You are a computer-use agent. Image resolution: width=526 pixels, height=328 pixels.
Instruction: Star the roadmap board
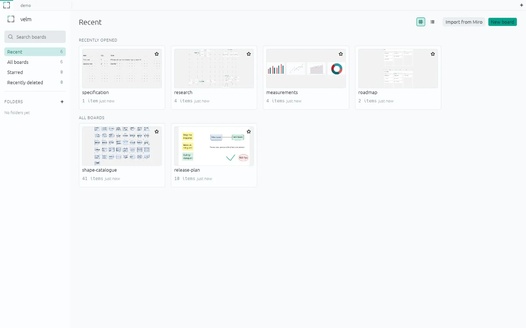433,54
